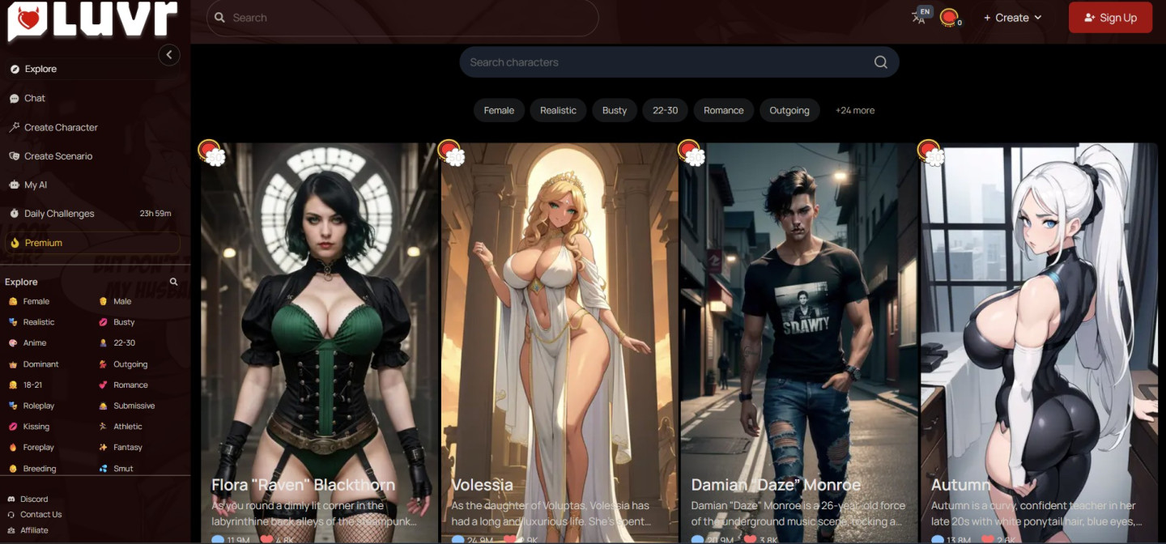Click the red coin balance icon
Viewport: 1166px width, 544px height.
pyautogui.click(x=950, y=17)
